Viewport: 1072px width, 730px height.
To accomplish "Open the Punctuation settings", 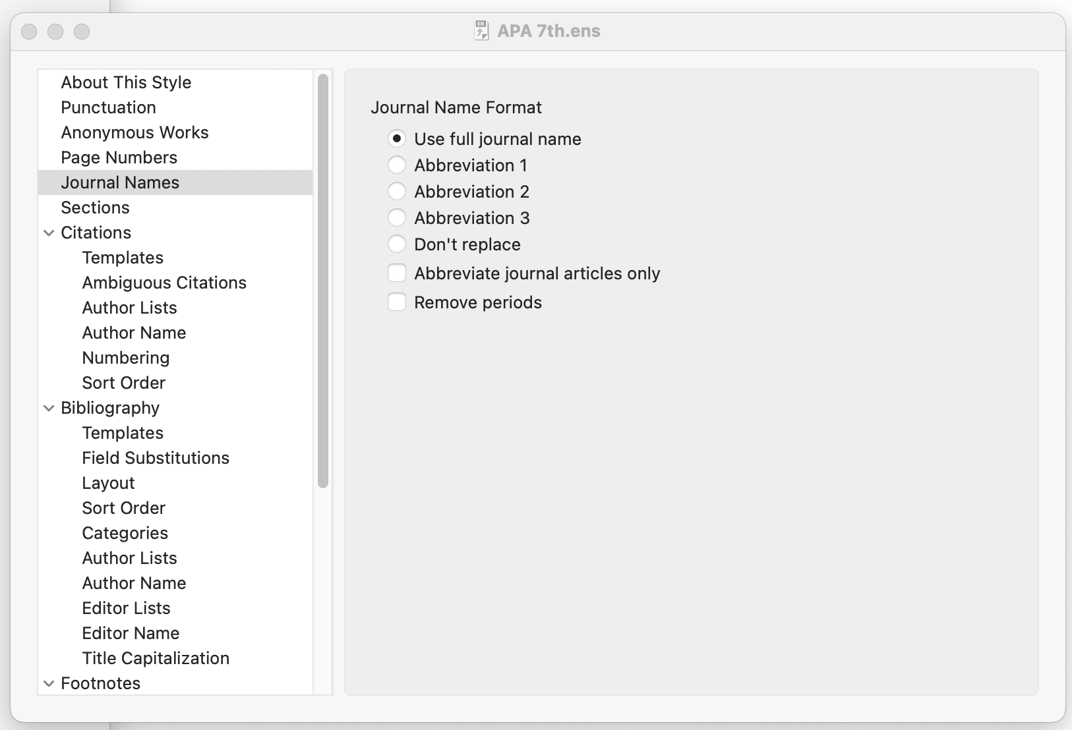I will click(x=108, y=107).
